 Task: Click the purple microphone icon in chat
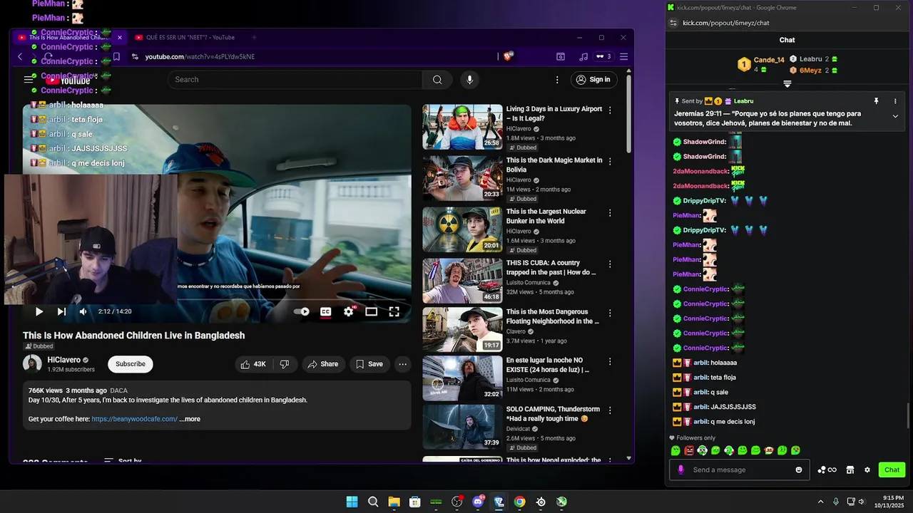tap(680, 470)
